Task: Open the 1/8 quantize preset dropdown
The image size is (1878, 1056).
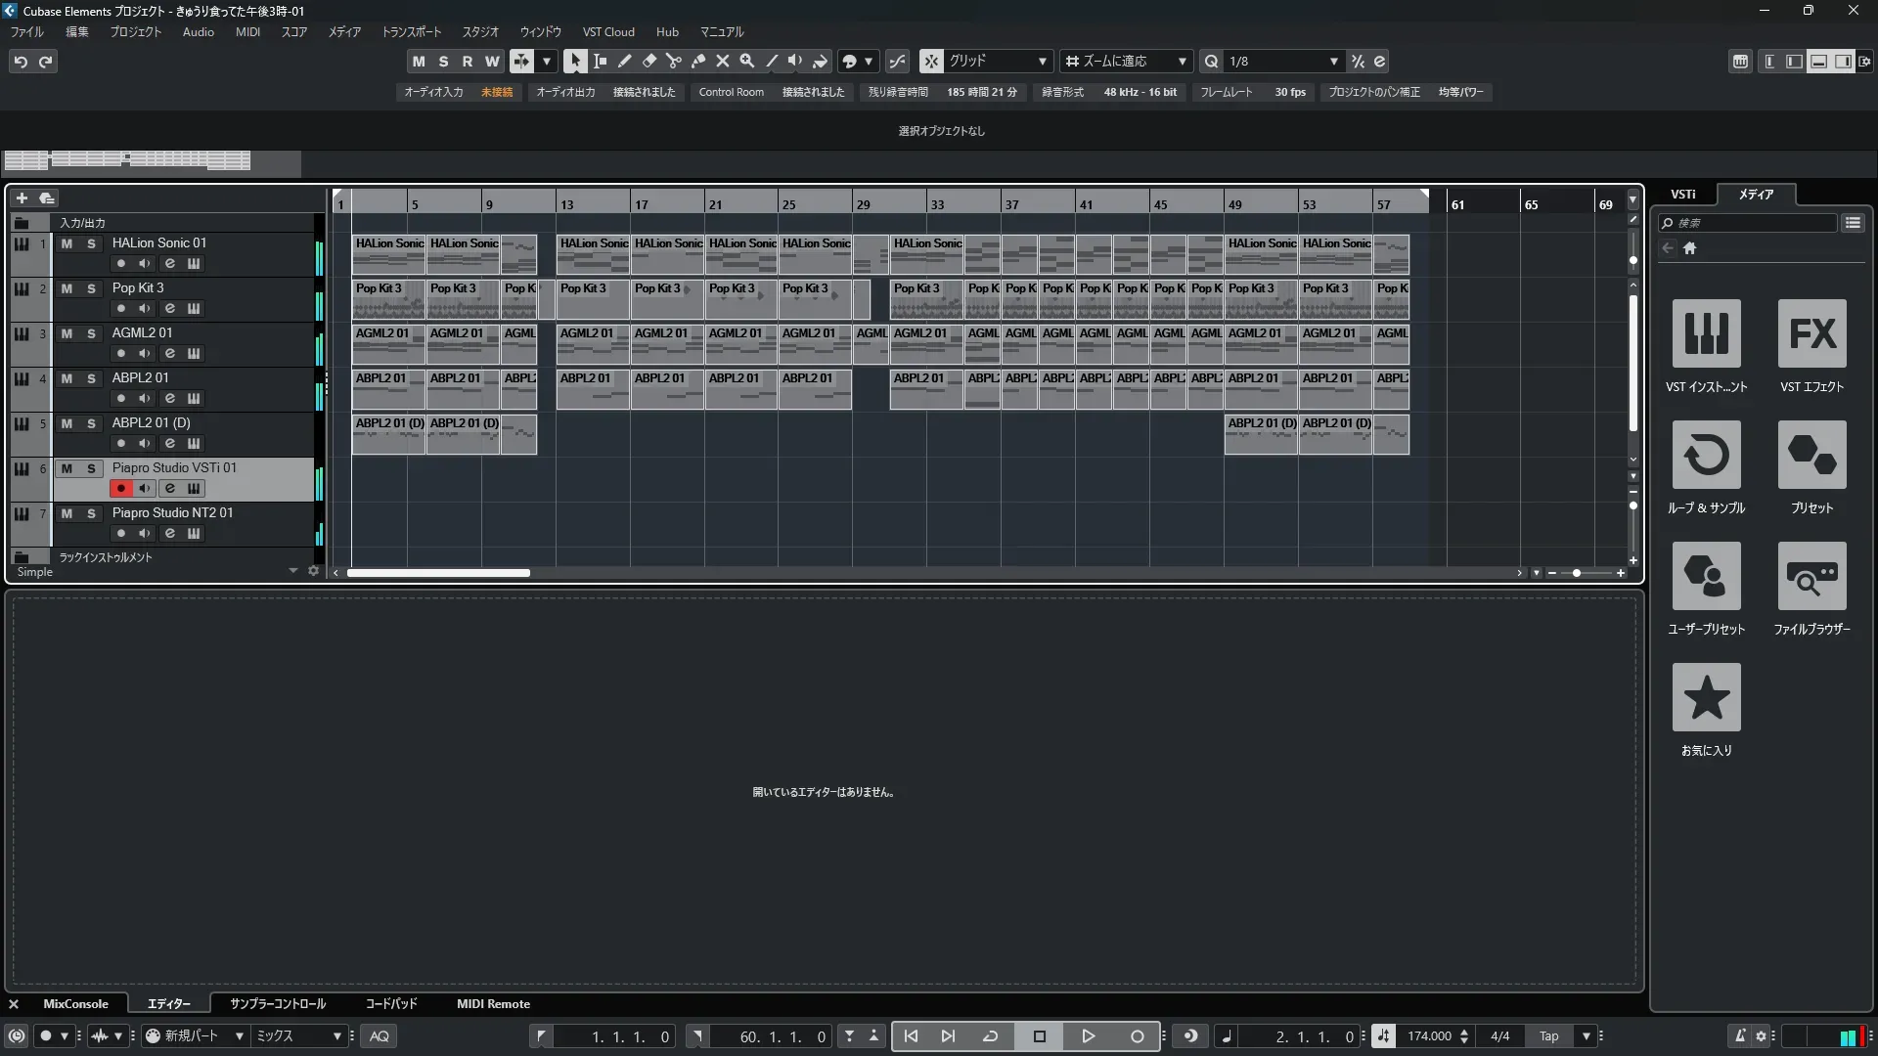Action: (x=1332, y=61)
